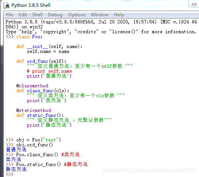Click the def ord_func(self) line
The width and height of the screenshot is (199, 177).
pyautogui.click(x=41, y=61)
